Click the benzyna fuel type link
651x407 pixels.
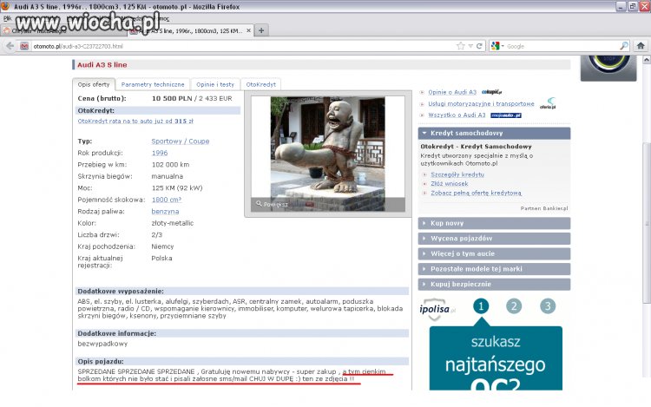(x=165, y=211)
